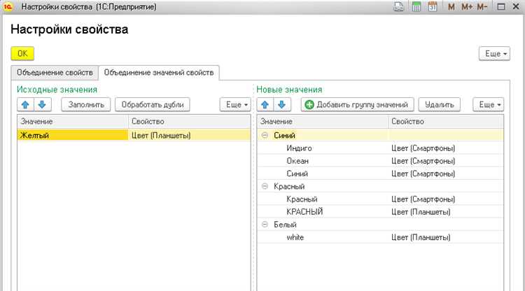Screen dimensions: 525x291
Task: Open Еще dropdown in Новые значения panel
Action: point(489,105)
